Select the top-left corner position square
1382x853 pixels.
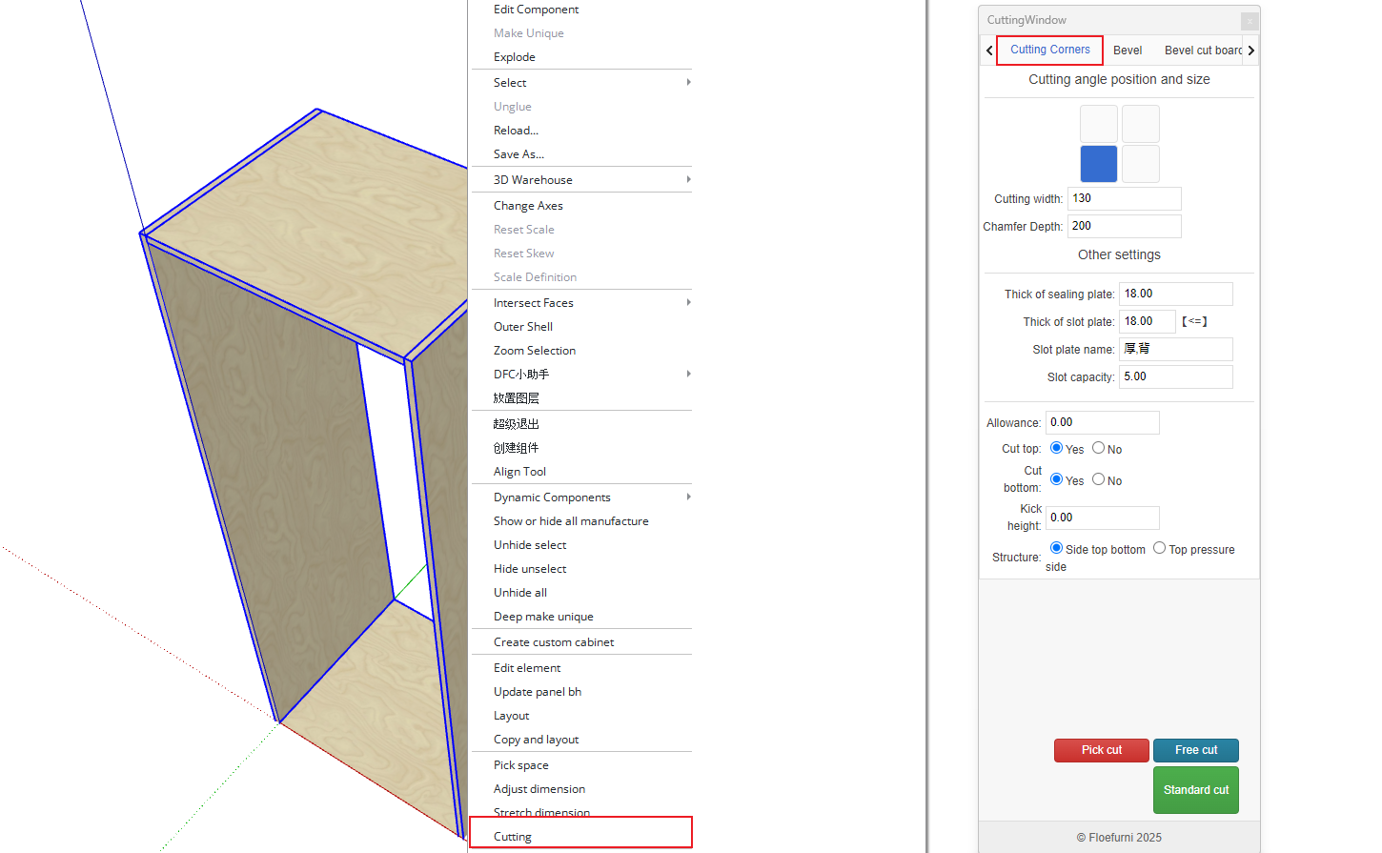(1098, 124)
